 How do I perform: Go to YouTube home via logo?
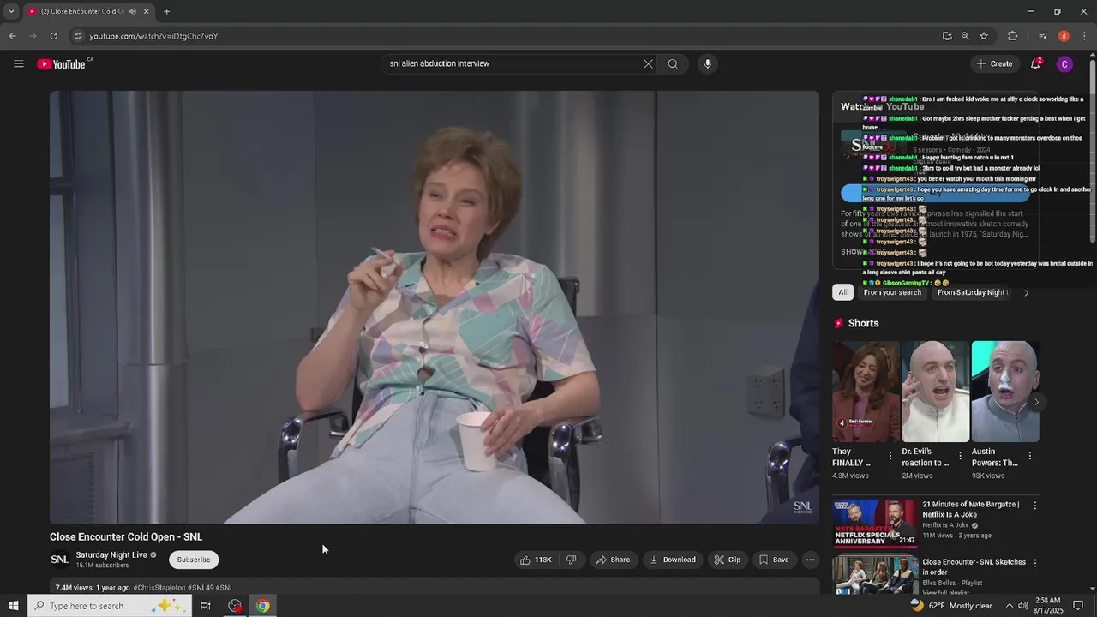coord(62,64)
